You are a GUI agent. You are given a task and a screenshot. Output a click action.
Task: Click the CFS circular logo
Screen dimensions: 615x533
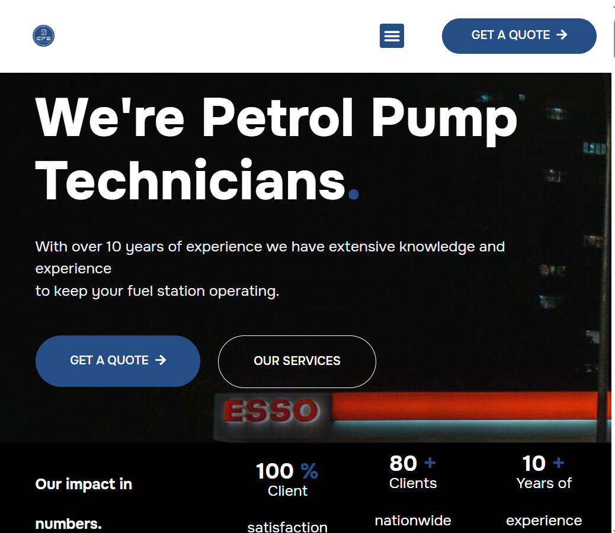(x=43, y=36)
